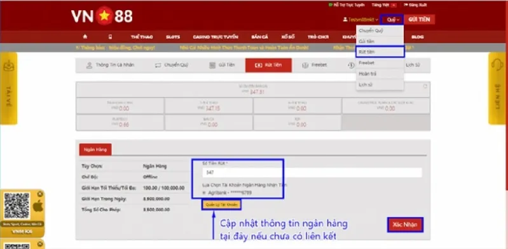This screenshot has height=249, width=508.
Task: Select the Ngân Hàng withdrawal method tab
Action: click(95, 150)
